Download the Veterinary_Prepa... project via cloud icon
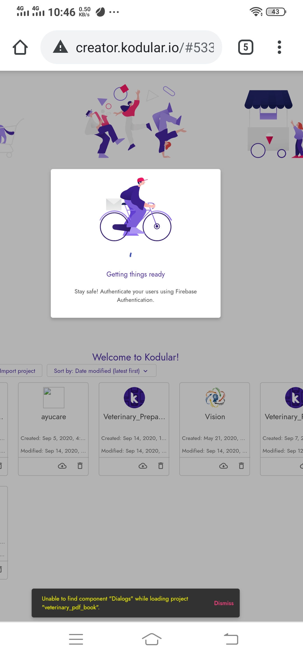The height and width of the screenshot is (657, 303). pyautogui.click(x=143, y=466)
